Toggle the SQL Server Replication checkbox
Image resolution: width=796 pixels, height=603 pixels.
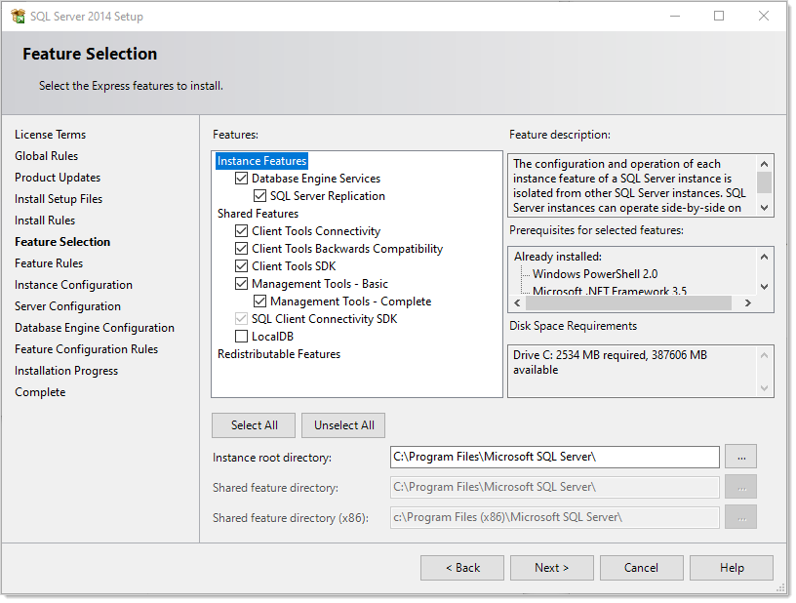pos(259,196)
